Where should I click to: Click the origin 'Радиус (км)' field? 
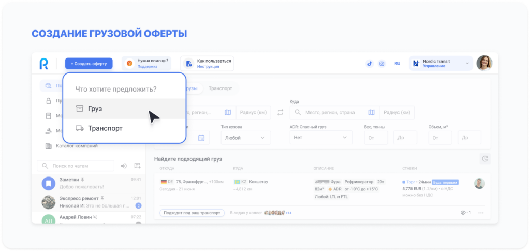pos(253,112)
